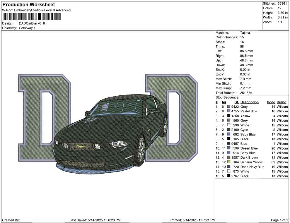Screen dimensions: 290x223
Task: Click the Pastel Blue color swatch
Action: pyautogui.click(x=229, y=111)
